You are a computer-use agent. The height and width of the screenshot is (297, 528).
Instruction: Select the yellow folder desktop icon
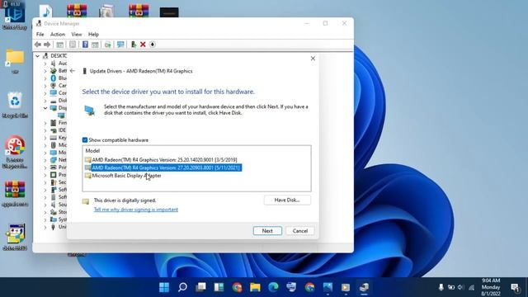point(15,61)
